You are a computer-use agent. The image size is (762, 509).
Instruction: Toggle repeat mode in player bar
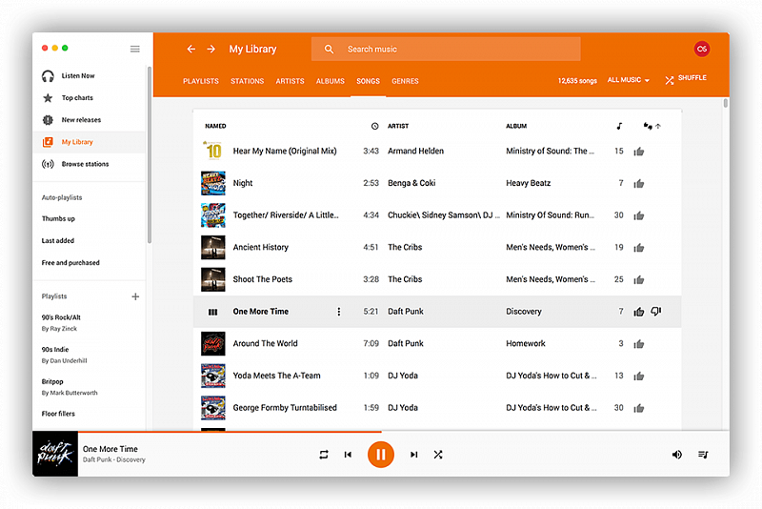(323, 455)
